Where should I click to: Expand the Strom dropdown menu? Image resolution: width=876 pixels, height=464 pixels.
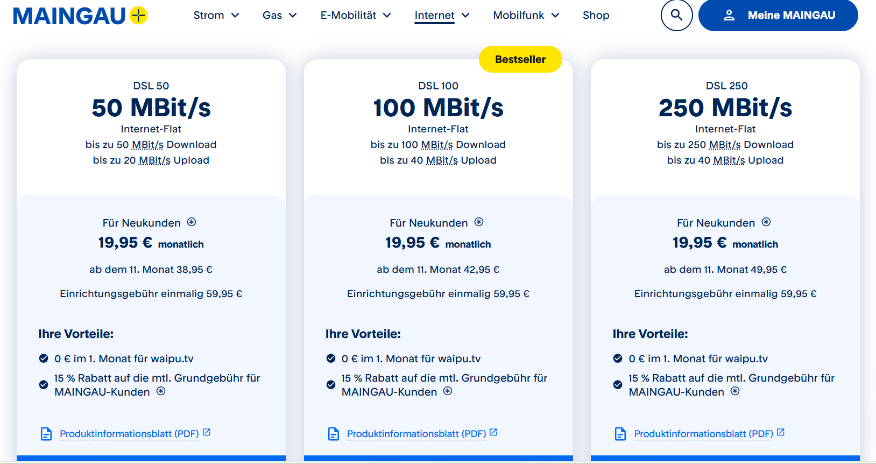point(216,16)
